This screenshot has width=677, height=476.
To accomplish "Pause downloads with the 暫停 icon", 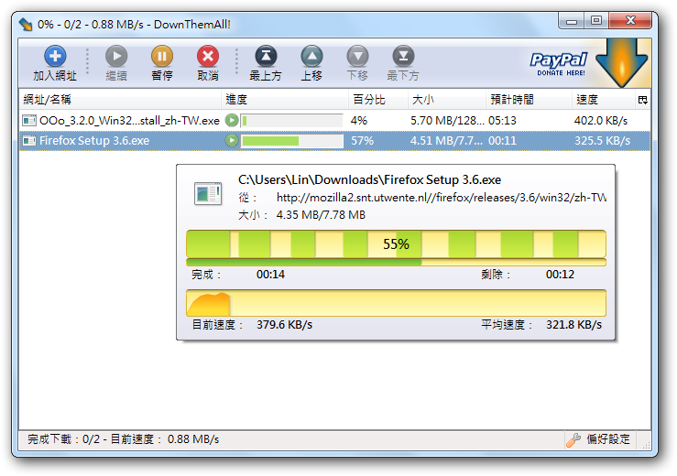I will pyautogui.click(x=162, y=56).
